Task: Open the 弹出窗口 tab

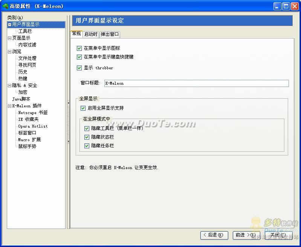Action: (110, 34)
